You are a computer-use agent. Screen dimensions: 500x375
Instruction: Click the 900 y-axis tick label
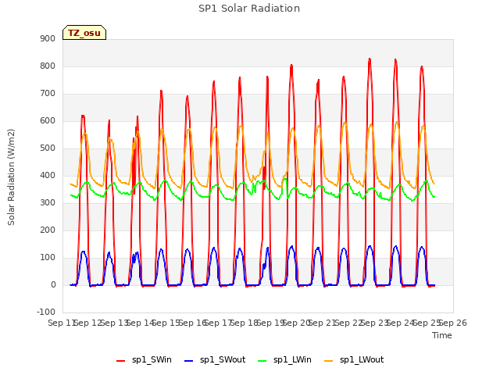(48, 38)
